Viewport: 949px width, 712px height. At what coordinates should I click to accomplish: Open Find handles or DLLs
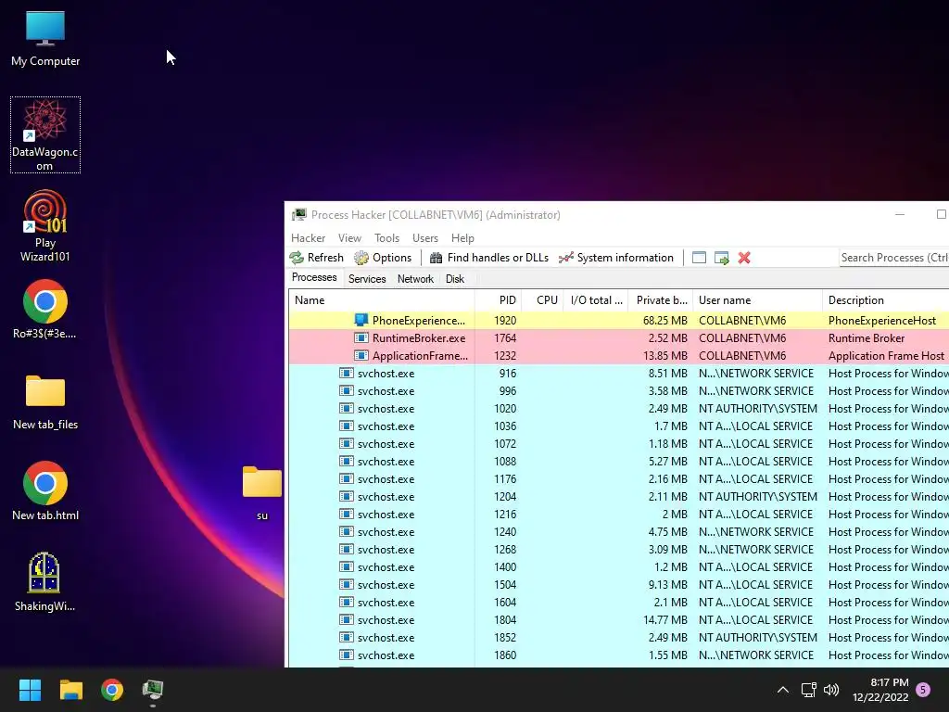point(489,258)
